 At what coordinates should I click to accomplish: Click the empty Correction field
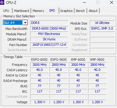pyautogui.click(x=102, y=45)
